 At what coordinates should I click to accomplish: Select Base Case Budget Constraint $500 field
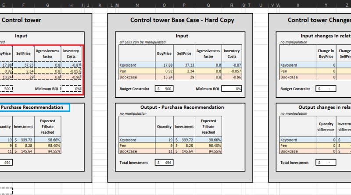[164, 89]
